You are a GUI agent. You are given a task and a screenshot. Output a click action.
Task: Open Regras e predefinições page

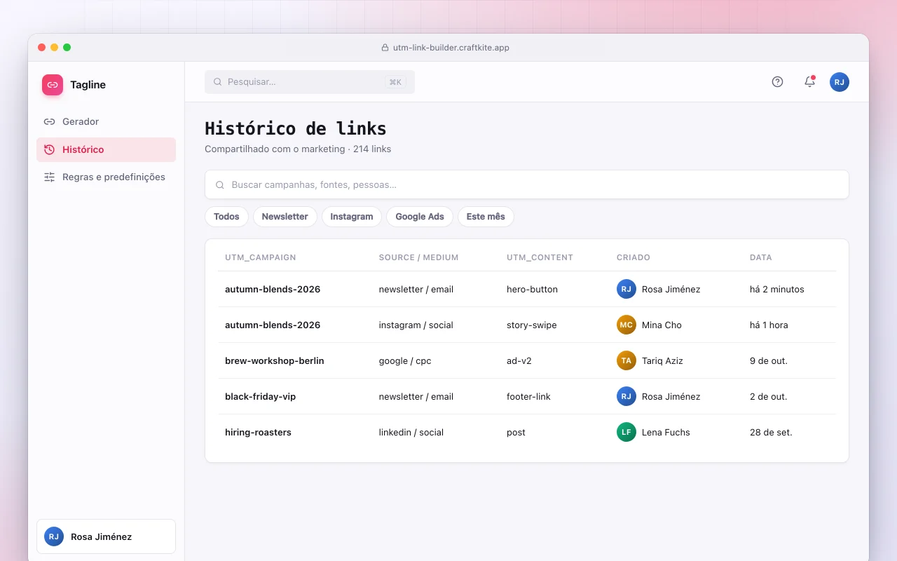[x=106, y=177]
